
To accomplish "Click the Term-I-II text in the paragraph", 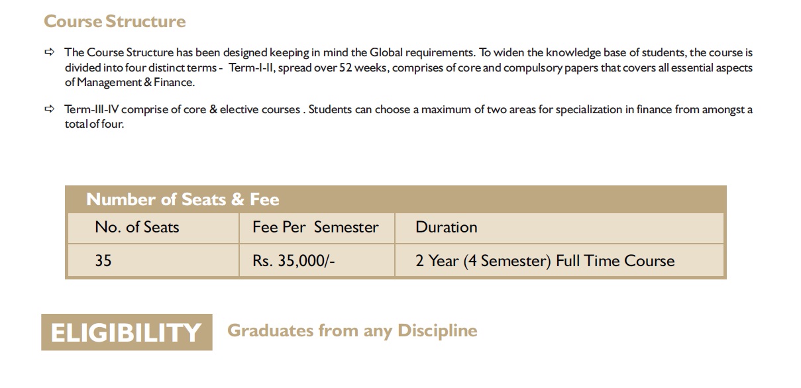I will (250, 68).
